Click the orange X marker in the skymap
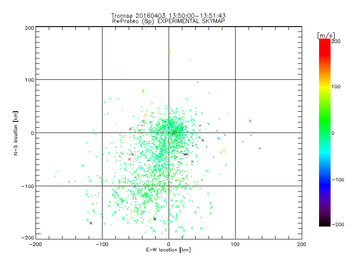The width and height of the screenshot is (355, 266). point(146,115)
